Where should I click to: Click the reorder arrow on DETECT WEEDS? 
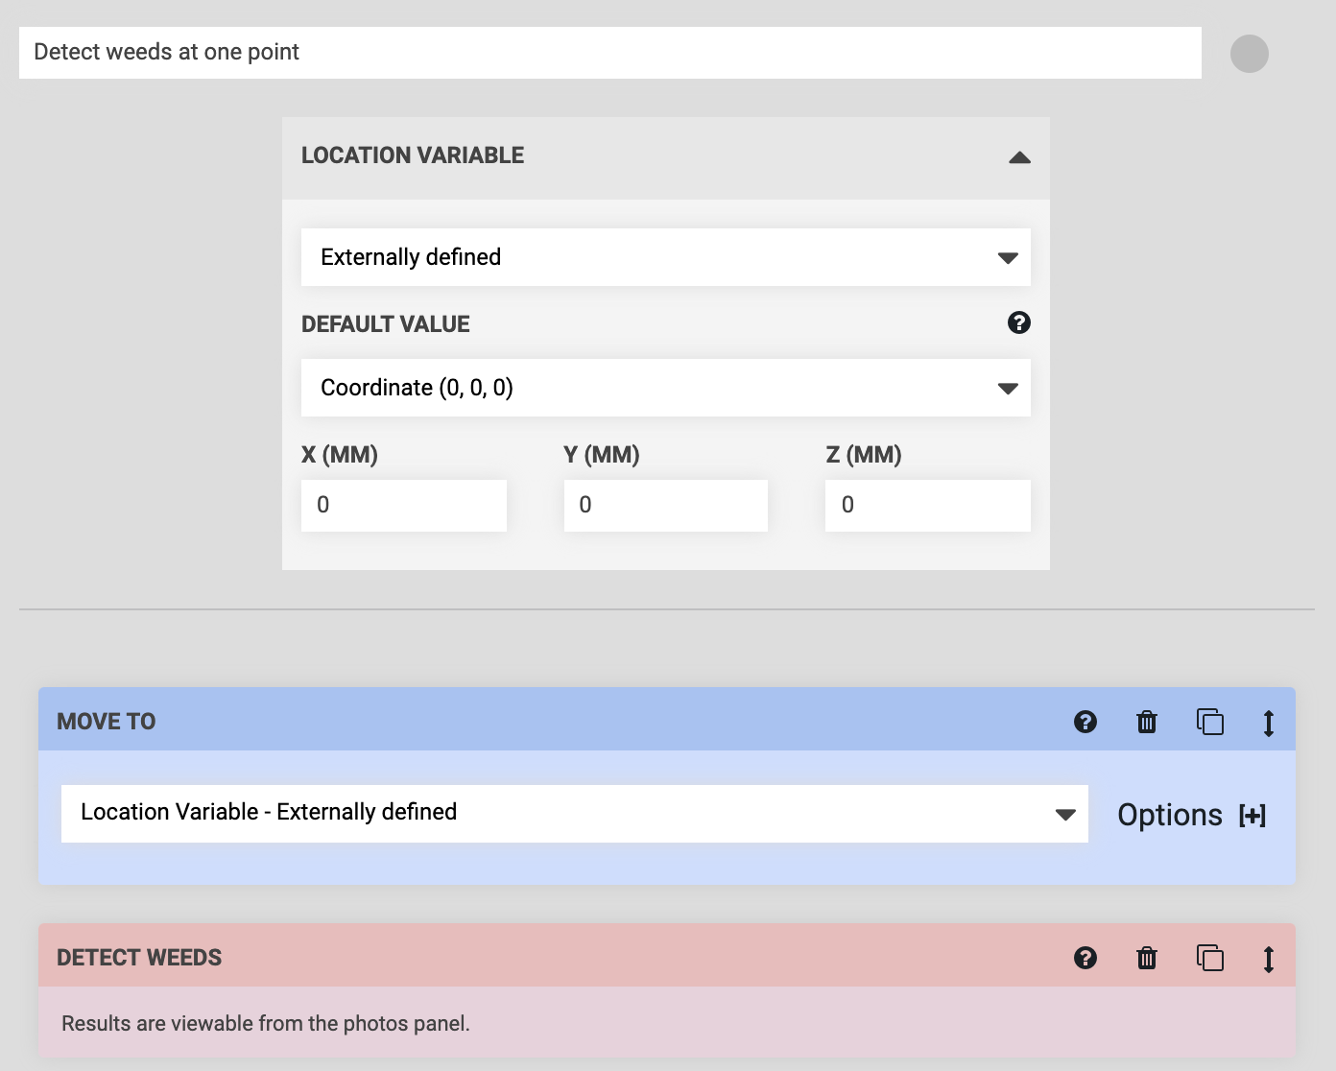tap(1268, 957)
